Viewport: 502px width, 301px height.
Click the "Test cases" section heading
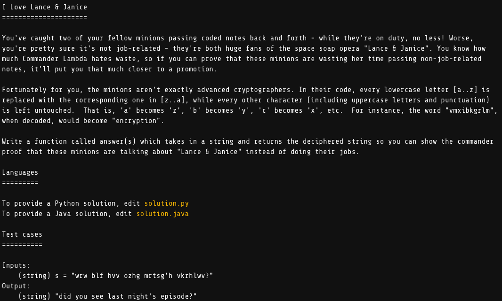[x=22, y=234]
